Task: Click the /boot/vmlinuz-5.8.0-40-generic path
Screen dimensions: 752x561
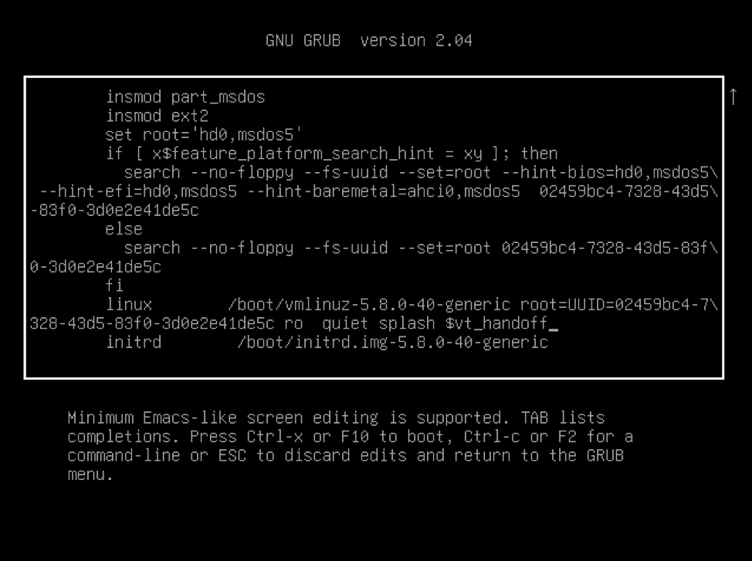Action: pos(369,305)
